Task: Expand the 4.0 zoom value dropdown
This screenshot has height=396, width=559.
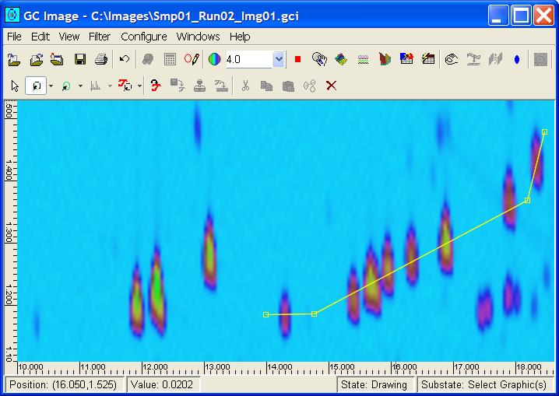Action: coord(279,59)
